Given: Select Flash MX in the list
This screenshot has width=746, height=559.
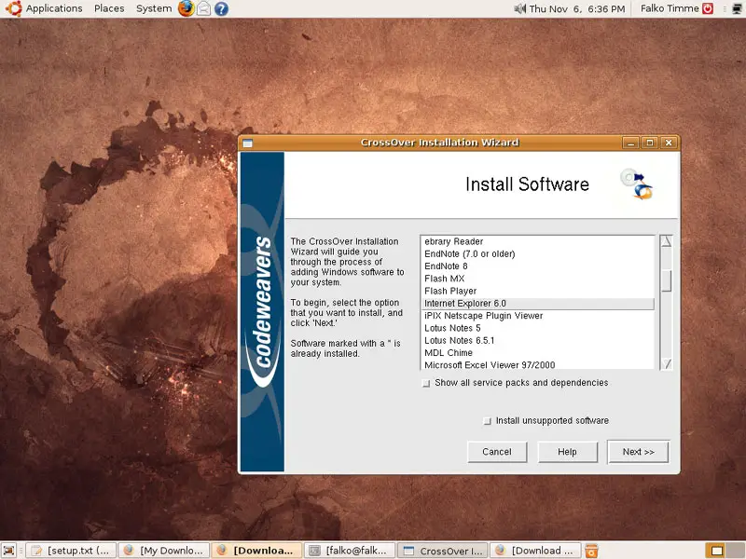Looking at the screenshot, I should [x=538, y=279].
